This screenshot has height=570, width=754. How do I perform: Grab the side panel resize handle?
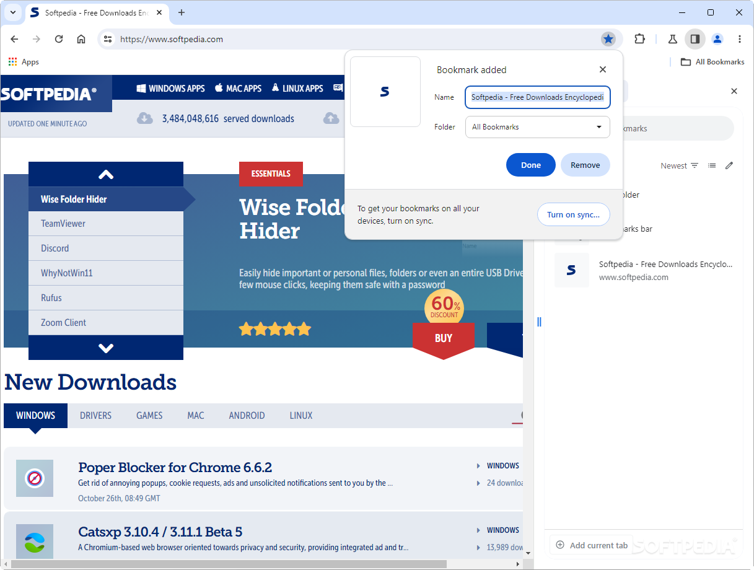[x=539, y=322]
